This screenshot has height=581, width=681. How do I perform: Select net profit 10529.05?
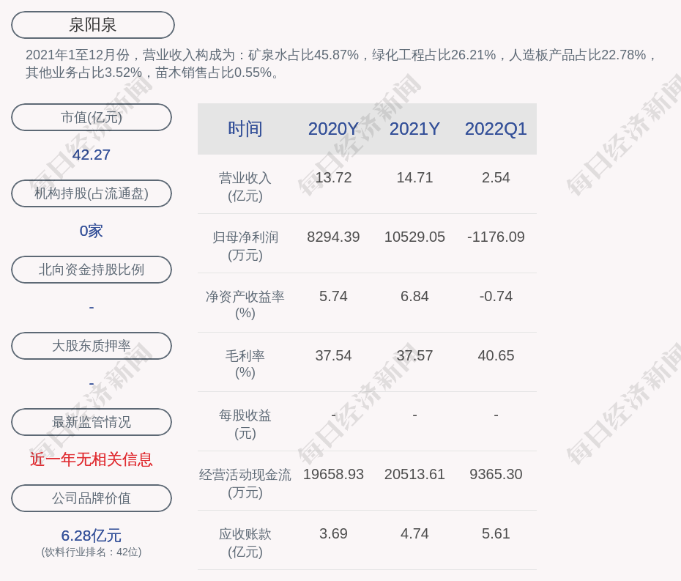point(414,237)
